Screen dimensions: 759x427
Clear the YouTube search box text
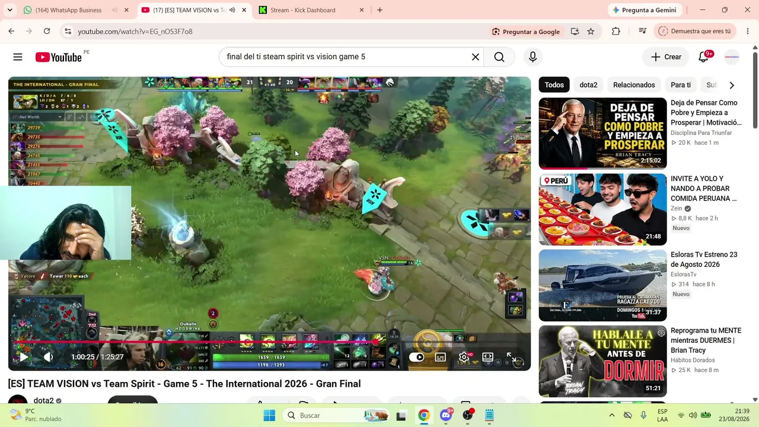(475, 57)
